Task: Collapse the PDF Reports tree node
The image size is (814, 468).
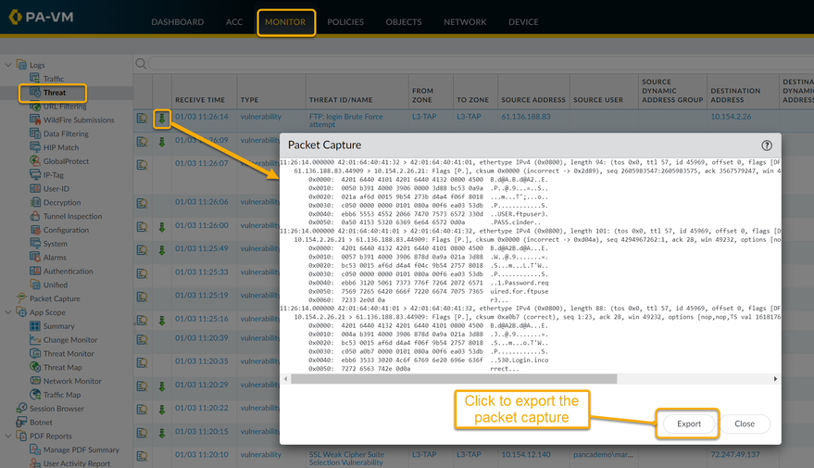Action: pos(8,436)
